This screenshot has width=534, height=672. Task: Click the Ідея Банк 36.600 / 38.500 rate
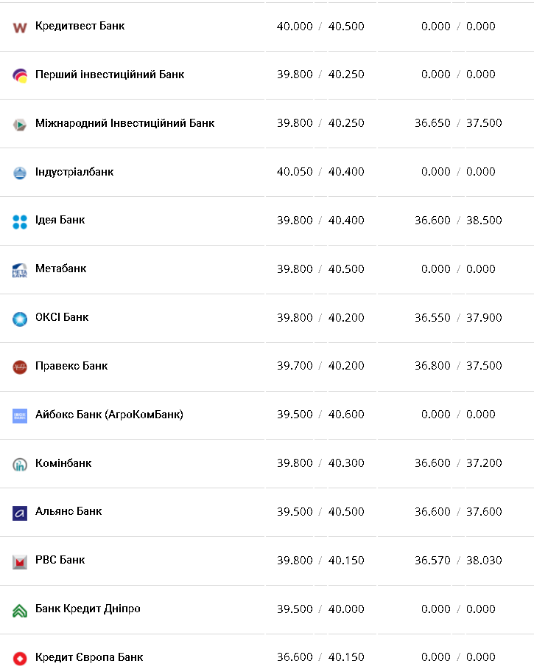click(458, 221)
